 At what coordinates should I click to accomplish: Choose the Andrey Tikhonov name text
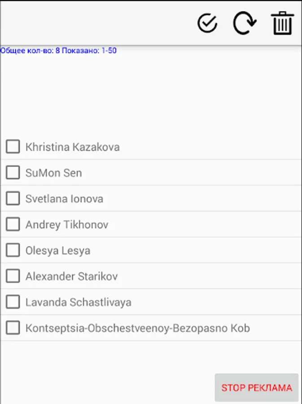coord(66,225)
